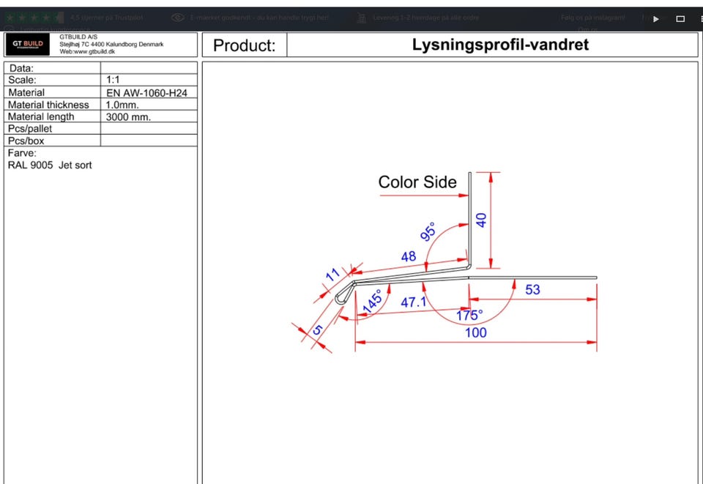
Task: Click the 175° angle annotation
Action: click(469, 316)
